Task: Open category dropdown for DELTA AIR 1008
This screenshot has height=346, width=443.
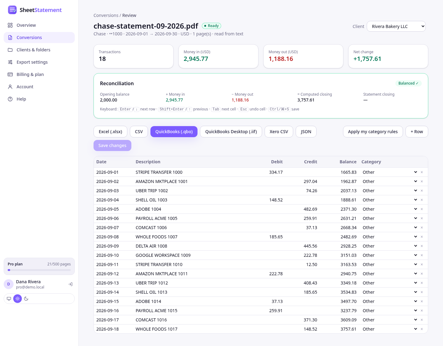Action: [390, 246]
